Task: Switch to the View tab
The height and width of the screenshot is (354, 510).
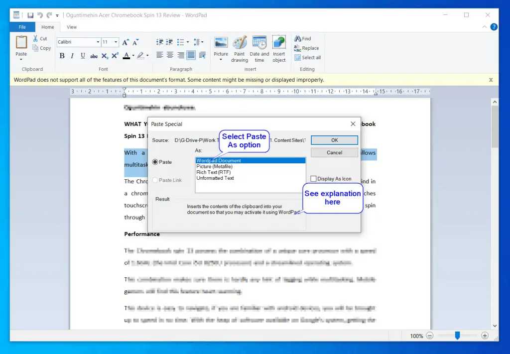Action: click(72, 27)
